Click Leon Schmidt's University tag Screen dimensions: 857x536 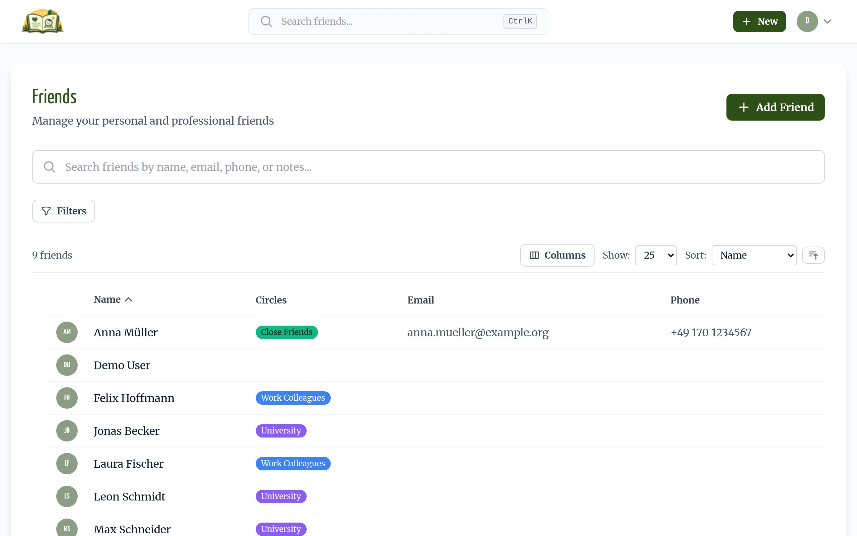pyautogui.click(x=281, y=496)
